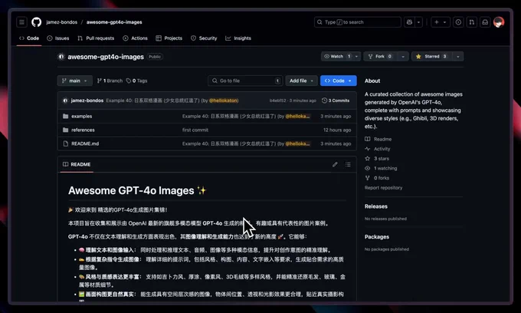Click the Watch button
521x313 pixels.
pos(337,57)
